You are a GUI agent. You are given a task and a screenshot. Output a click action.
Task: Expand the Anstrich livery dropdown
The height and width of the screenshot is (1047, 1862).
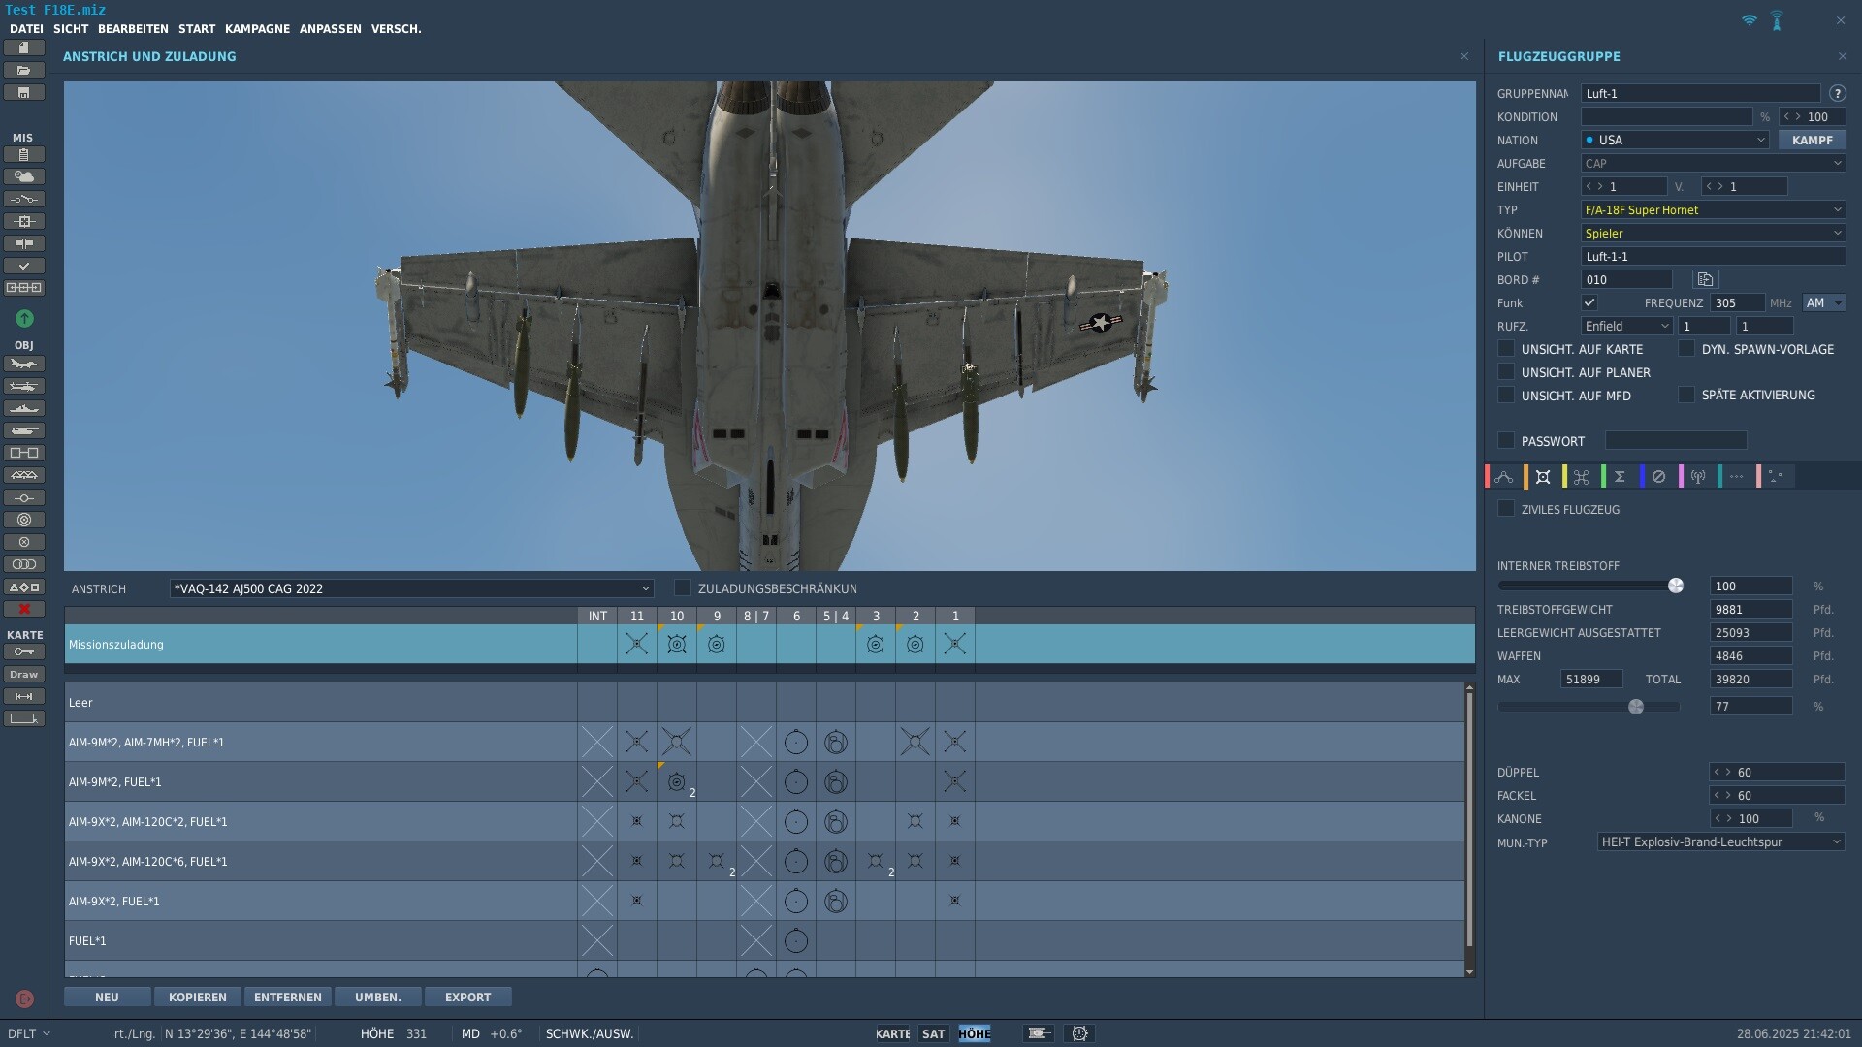[411, 588]
